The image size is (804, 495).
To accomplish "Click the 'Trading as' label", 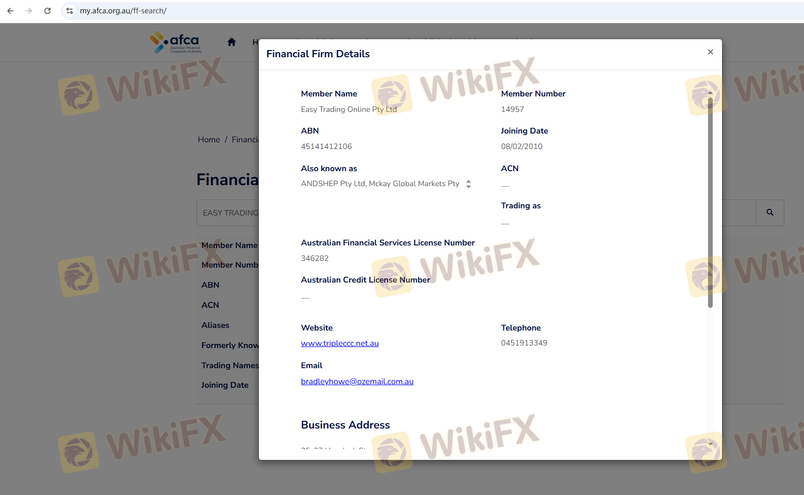I will (x=521, y=206).
